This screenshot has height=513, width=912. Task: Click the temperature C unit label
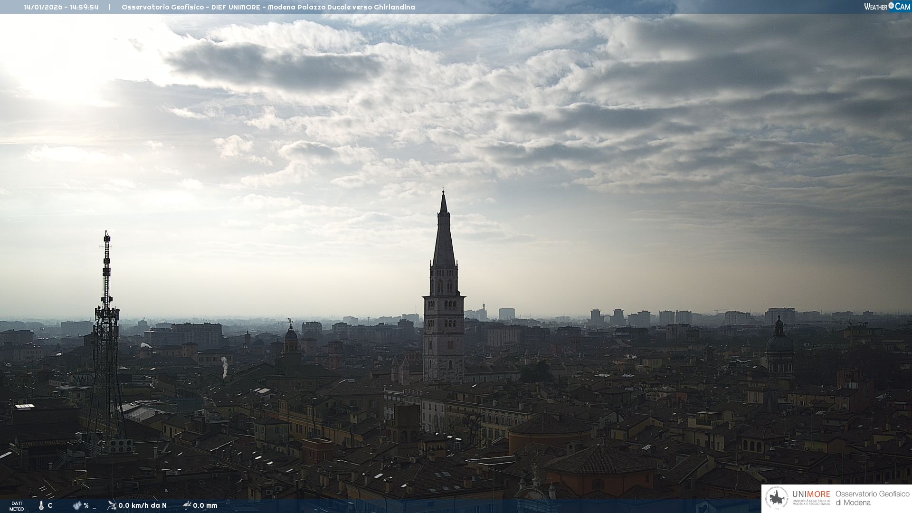pyautogui.click(x=50, y=506)
